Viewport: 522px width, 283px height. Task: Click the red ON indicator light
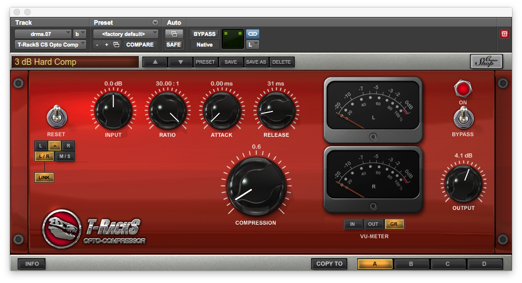[463, 89]
